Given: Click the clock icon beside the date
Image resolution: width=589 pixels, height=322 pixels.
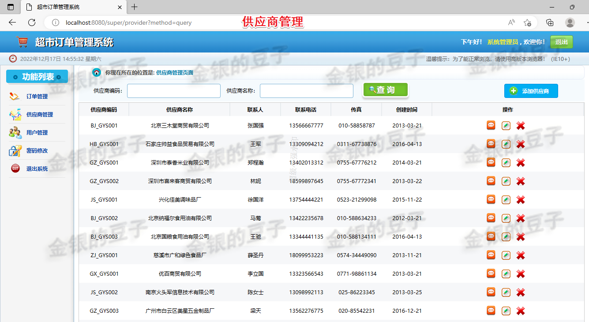Looking at the screenshot, I should [13, 58].
